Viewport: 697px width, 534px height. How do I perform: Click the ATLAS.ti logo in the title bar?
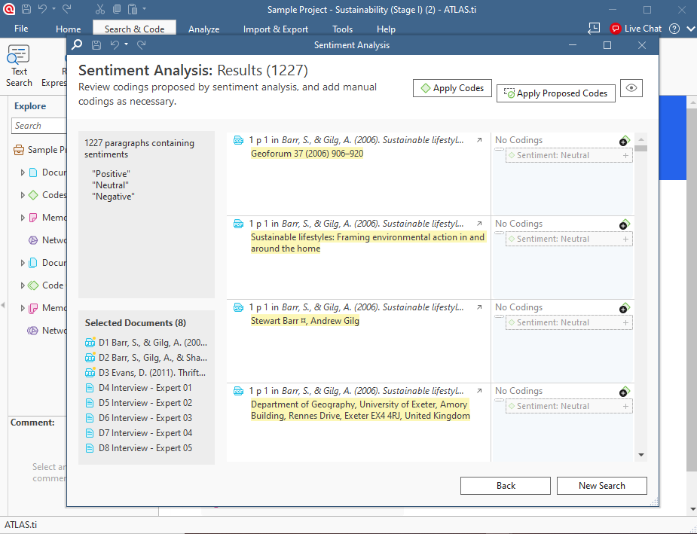9,9
